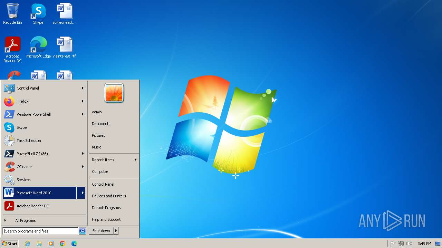Open Control Panel in right Start pane
This screenshot has width=442, height=248.
(114, 184)
